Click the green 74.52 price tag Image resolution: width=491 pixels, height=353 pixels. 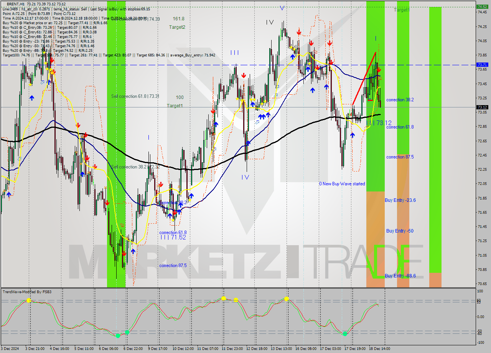click(x=482, y=7)
